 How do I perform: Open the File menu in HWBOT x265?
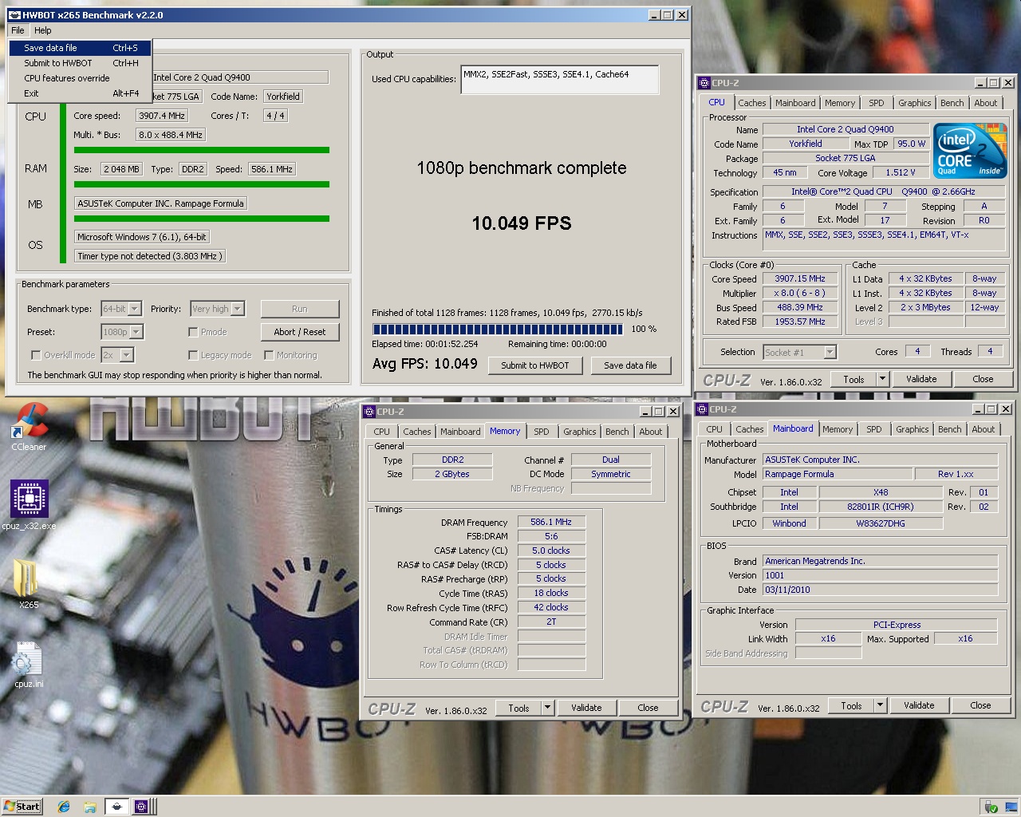pyautogui.click(x=18, y=30)
